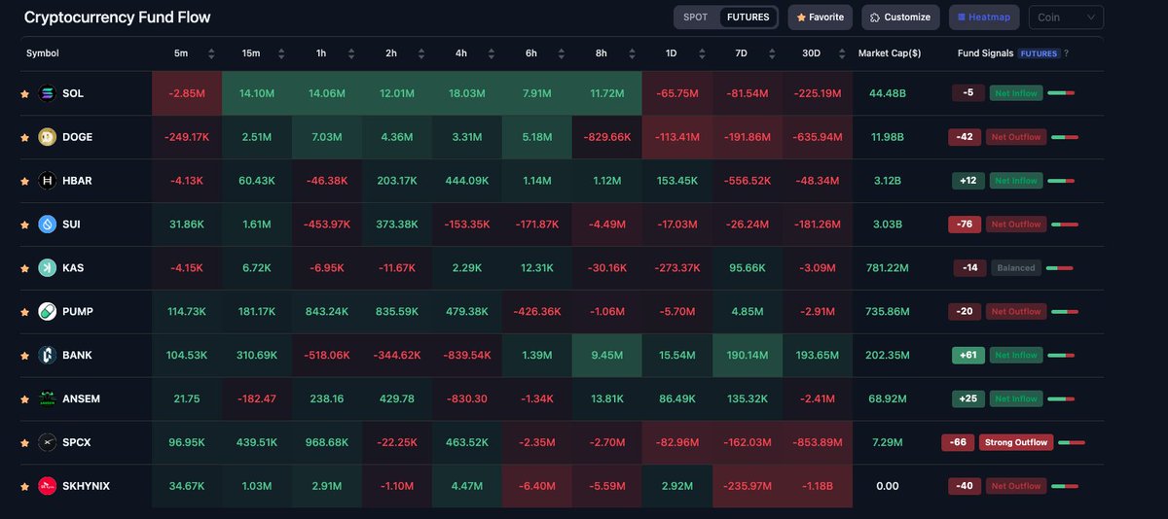The image size is (1168, 519).
Task: Click the FUTURES tag beside Fund Signals
Action: (x=1038, y=53)
